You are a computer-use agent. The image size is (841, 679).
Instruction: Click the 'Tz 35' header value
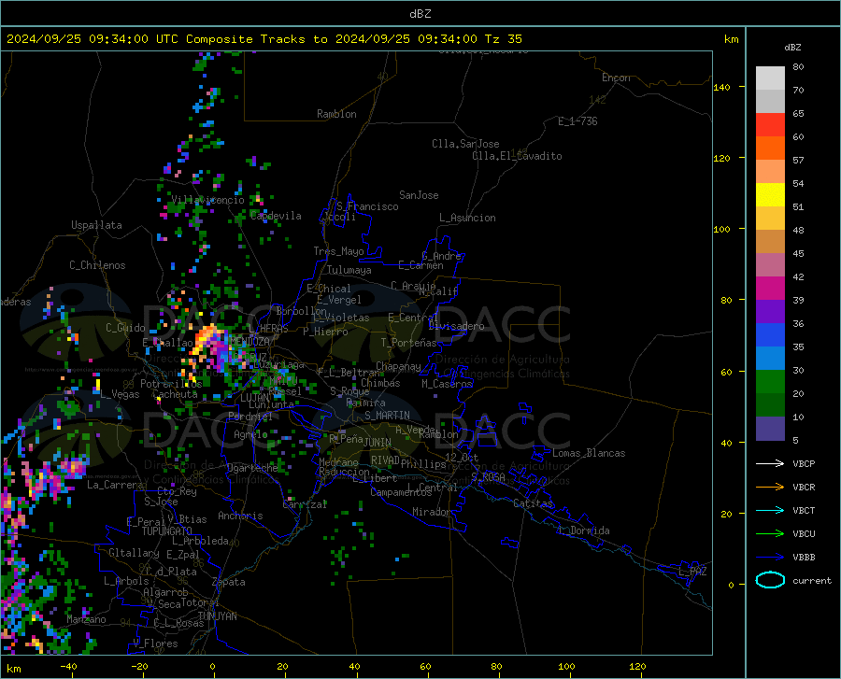(x=504, y=39)
